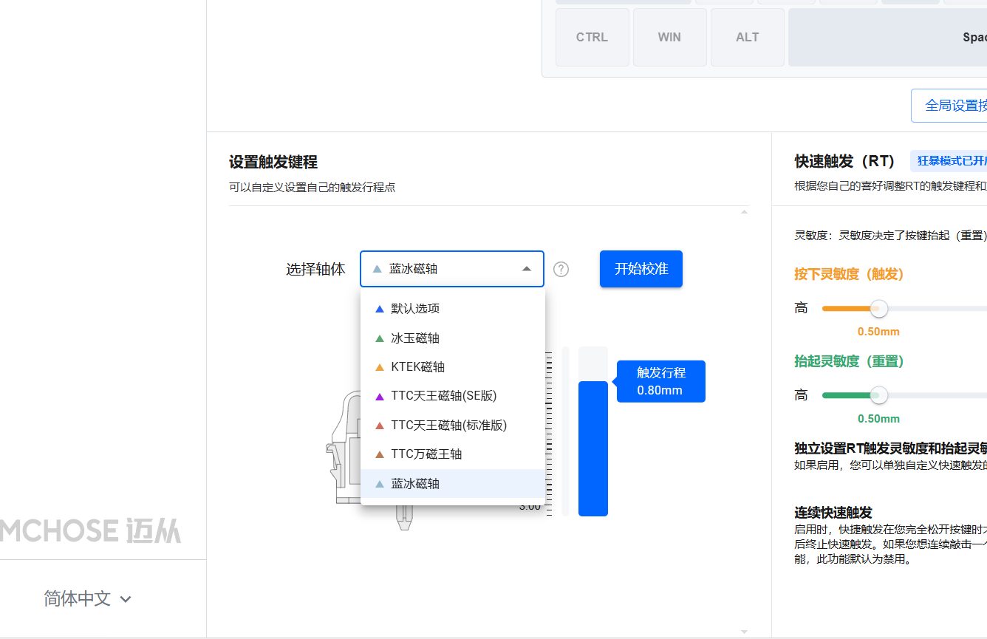
Task: Click the 开始校准 calibration button
Action: (641, 269)
